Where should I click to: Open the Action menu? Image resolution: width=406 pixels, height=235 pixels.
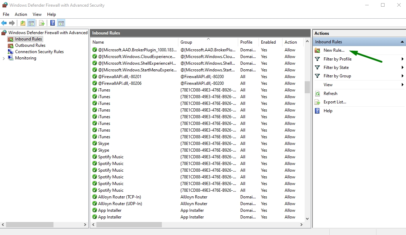coord(21,14)
